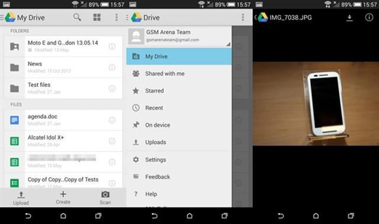
Task: Tap the 'agenda.doc' file name
Action: [x=43, y=116]
